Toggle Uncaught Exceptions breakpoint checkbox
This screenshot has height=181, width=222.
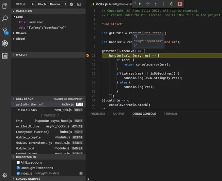click(18, 168)
